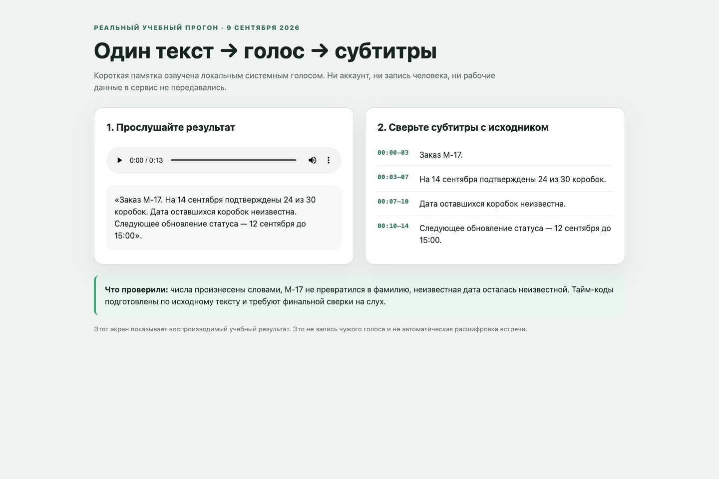Select the 00:00–03 timecode
Viewport: 719px width, 479px height.
(x=393, y=153)
